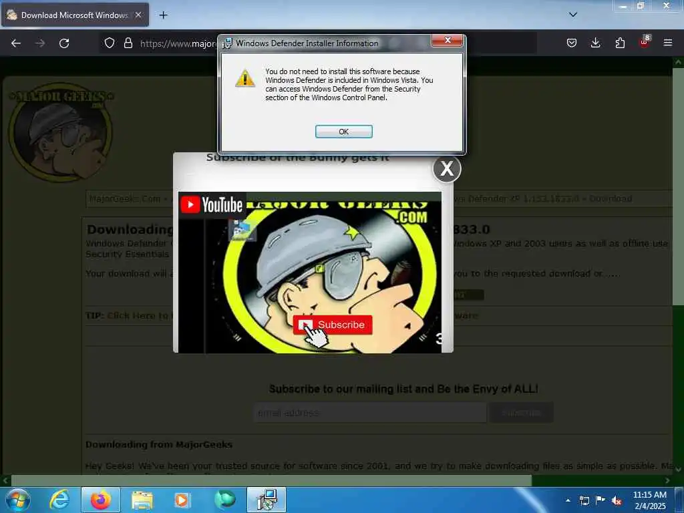Viewport: 684px width, 513px height.
Task: Click the uBlock extension icon with badge
Action: pos(645,42)
